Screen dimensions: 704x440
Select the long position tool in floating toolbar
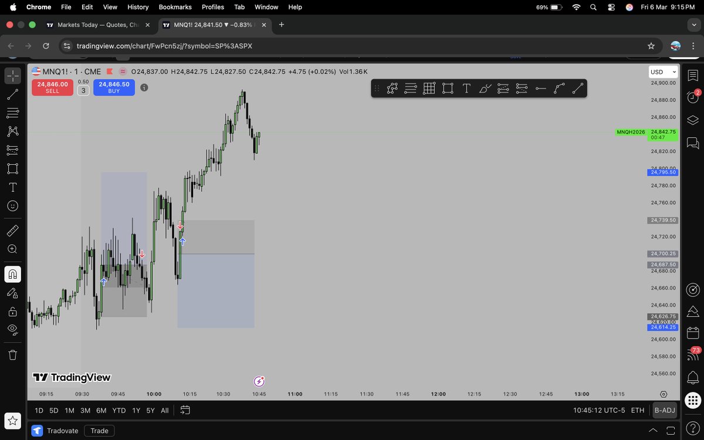click(503, 88)
